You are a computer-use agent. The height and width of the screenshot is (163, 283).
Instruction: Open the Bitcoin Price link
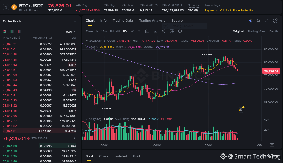coord(29,10)
